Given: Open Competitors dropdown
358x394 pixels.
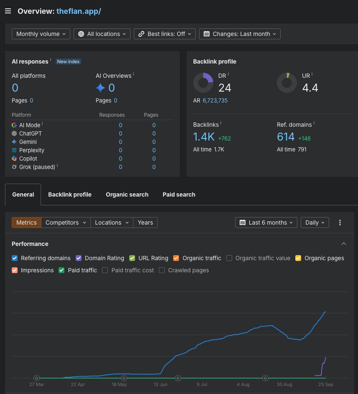Looking at the screenshot, I should point(66,223).
